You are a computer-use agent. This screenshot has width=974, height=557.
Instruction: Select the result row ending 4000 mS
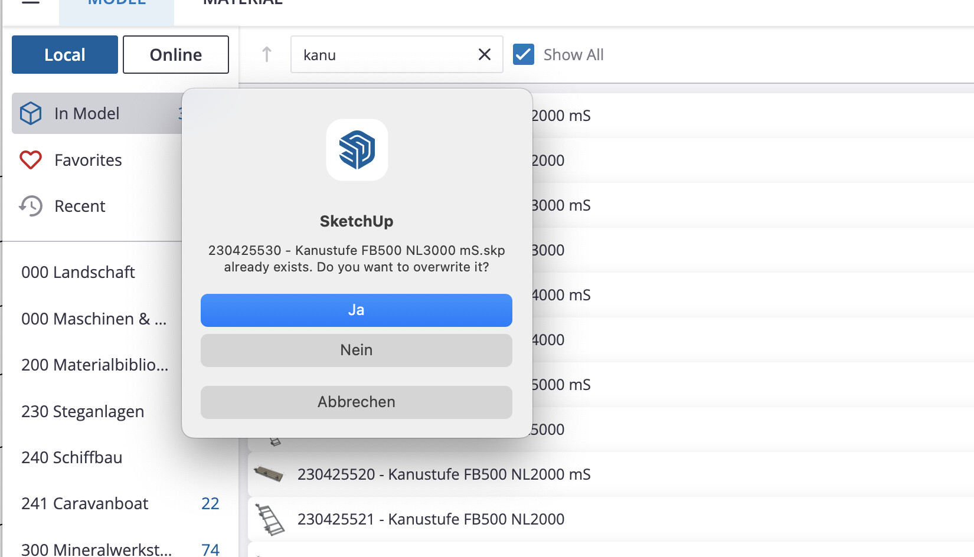[753, 295]
